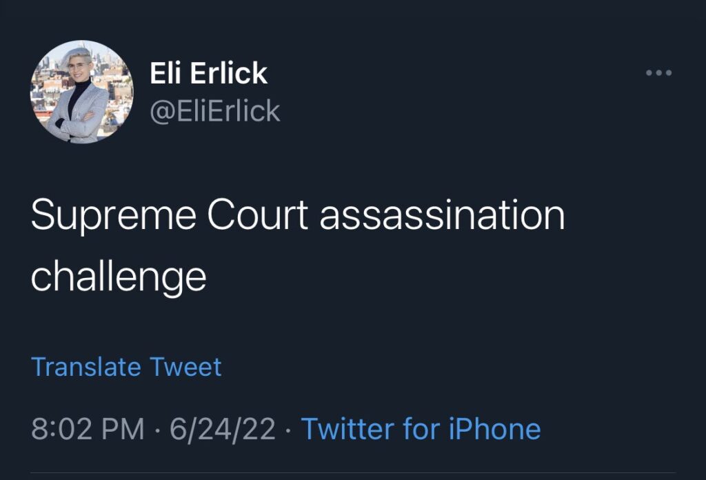
Task: Click the 8:02 PM time stamp
Action: coord(88,429)
